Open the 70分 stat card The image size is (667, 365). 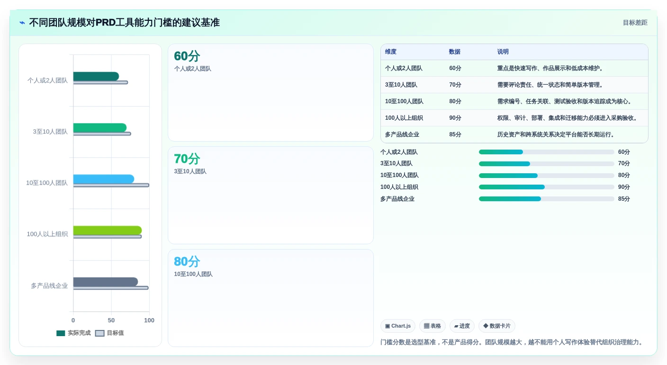coord(270,196)
